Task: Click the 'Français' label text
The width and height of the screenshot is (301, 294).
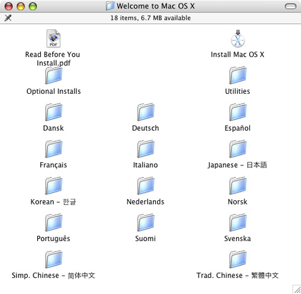Action: point(54,165)
